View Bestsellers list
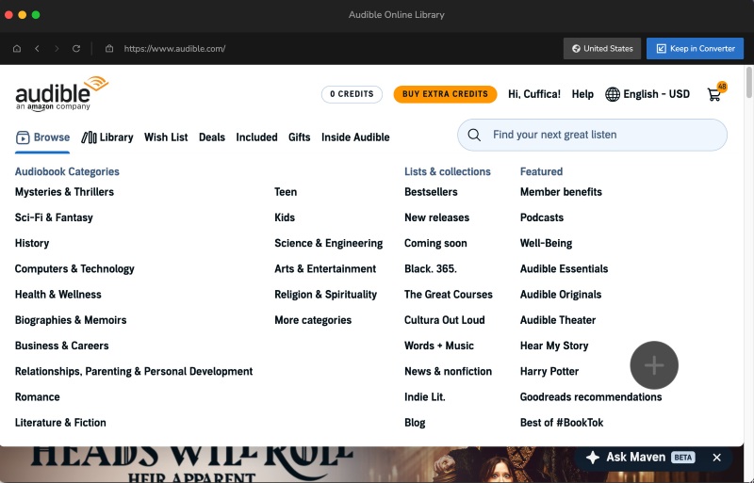Image resolution: width=754 pixels, height=483 pixels. click(x=431, y=192)
